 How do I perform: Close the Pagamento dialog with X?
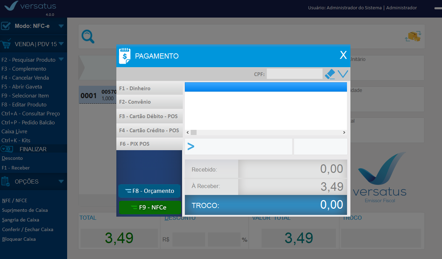coord(343,55)
